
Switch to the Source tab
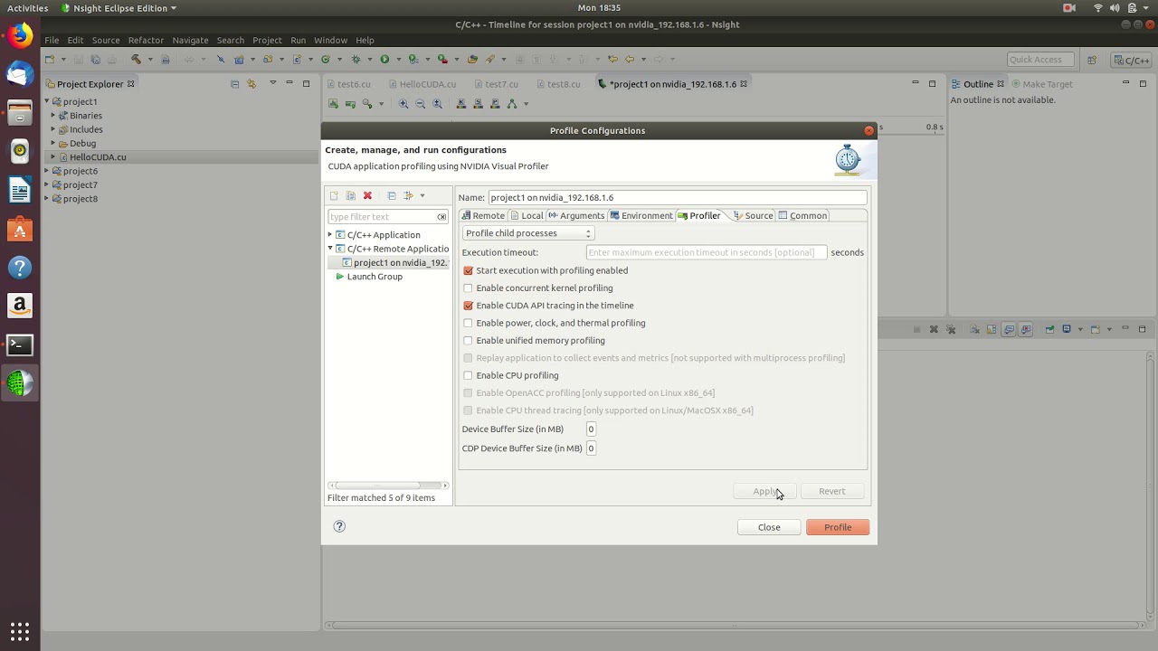point(754,215)
